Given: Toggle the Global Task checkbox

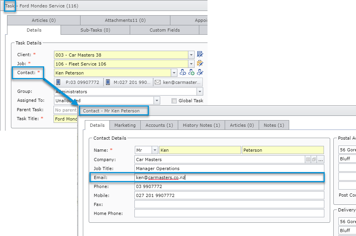Looking at the screenshot, I should coord(174,101).
